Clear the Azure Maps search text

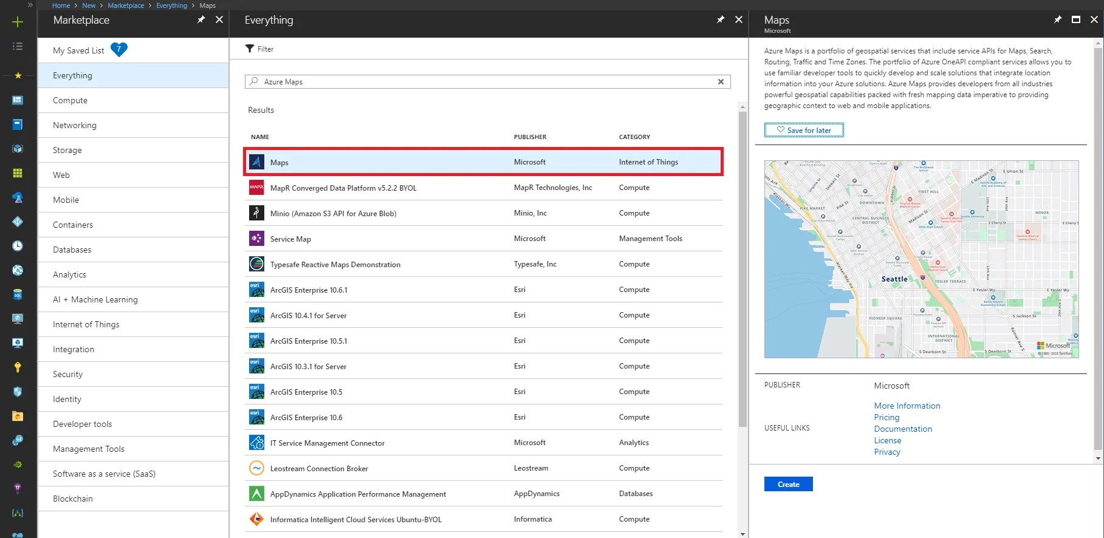[x=721, y=81]
